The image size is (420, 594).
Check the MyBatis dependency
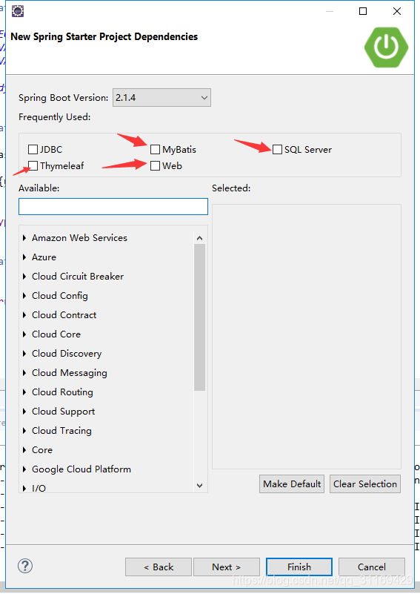click(155, 149)
